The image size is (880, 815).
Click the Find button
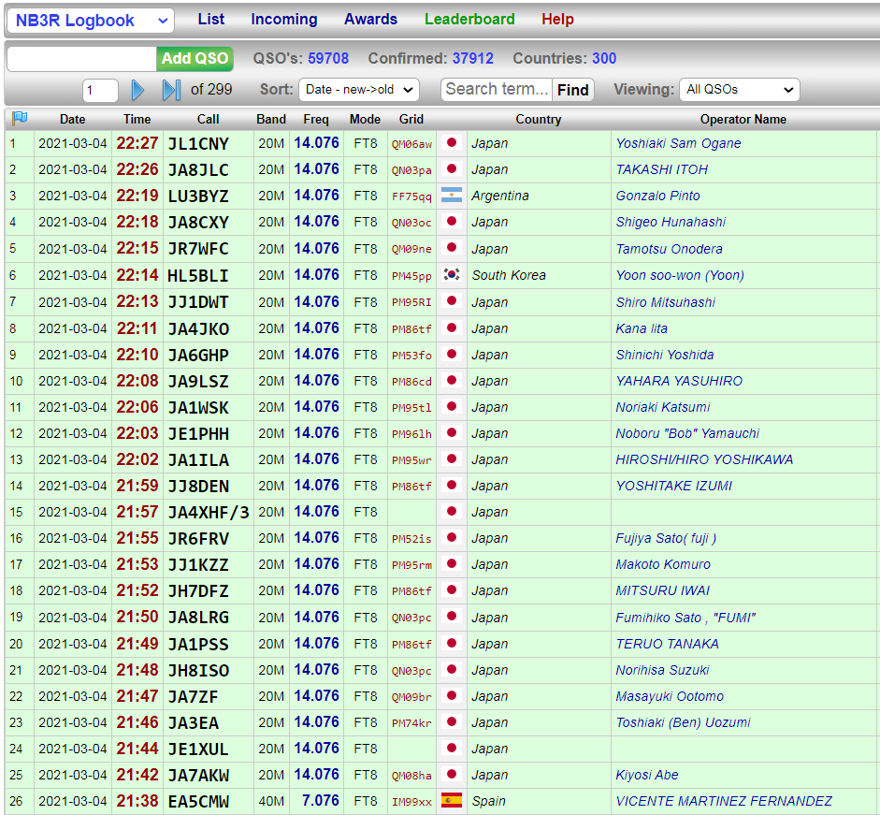point(572,90)
